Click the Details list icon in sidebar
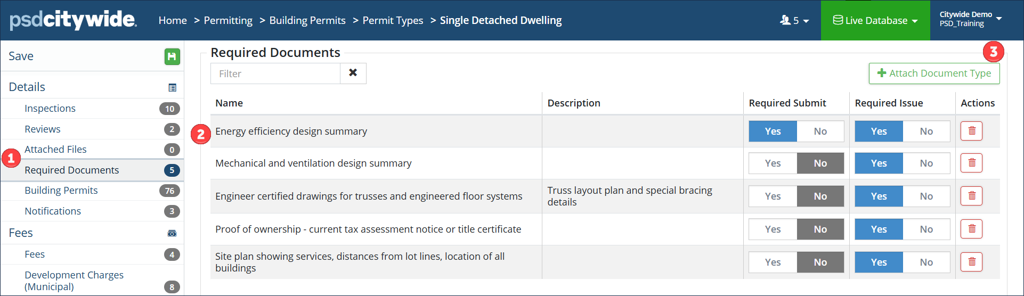This screenshot has width=1024, height=296. 172,88
